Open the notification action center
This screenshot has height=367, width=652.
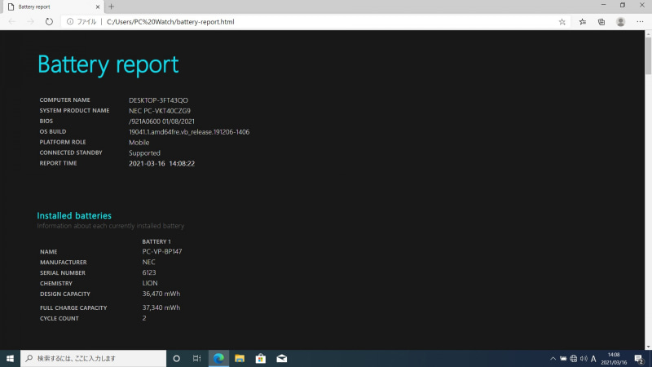tap(639, 358)
